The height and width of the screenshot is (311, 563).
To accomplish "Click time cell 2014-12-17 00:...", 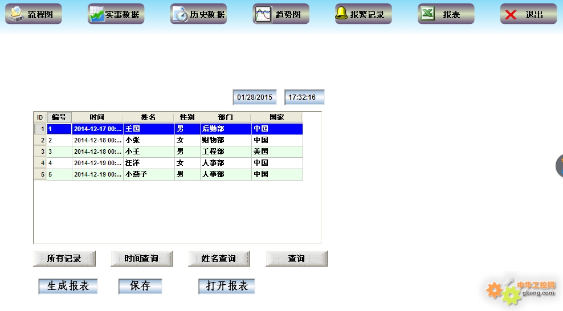I will (x=97, y=129).
